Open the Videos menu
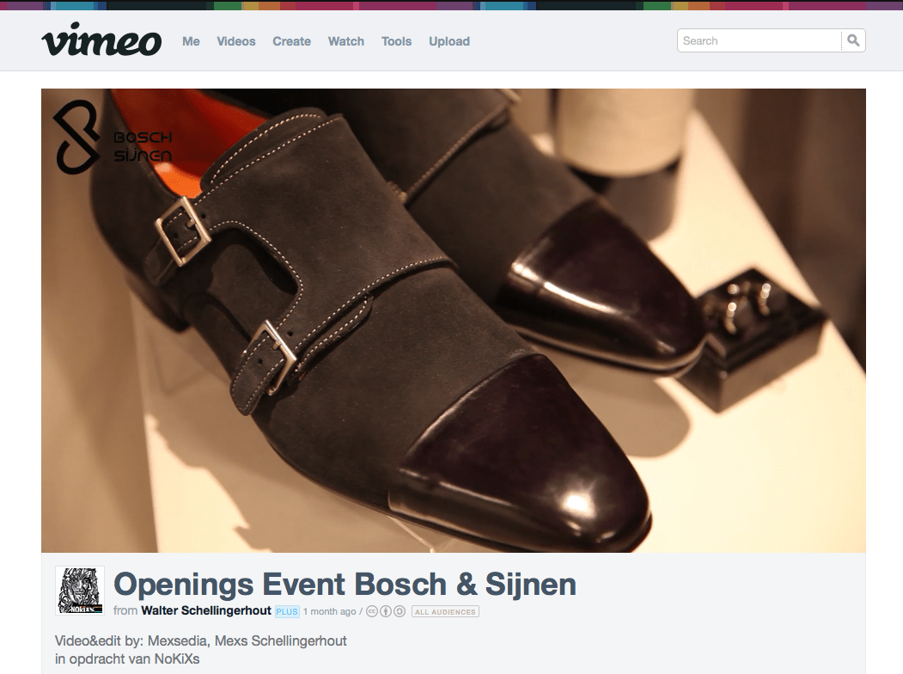The height and width of the screenshot is (674, 903). click(236, 41)
